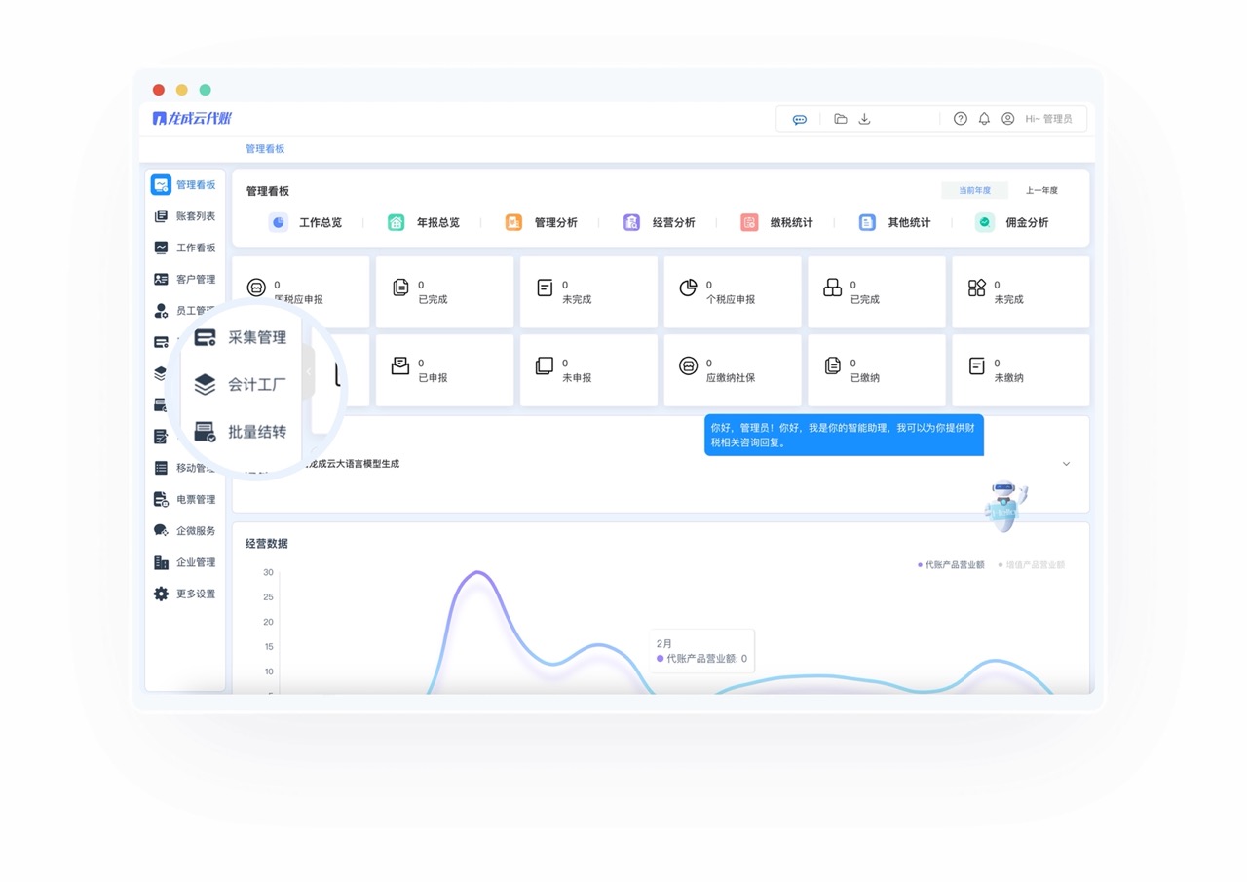Go to 客户管理 via its sidebar icon
The width and height of the screenshot is (1247, 882).
[161, 279]
